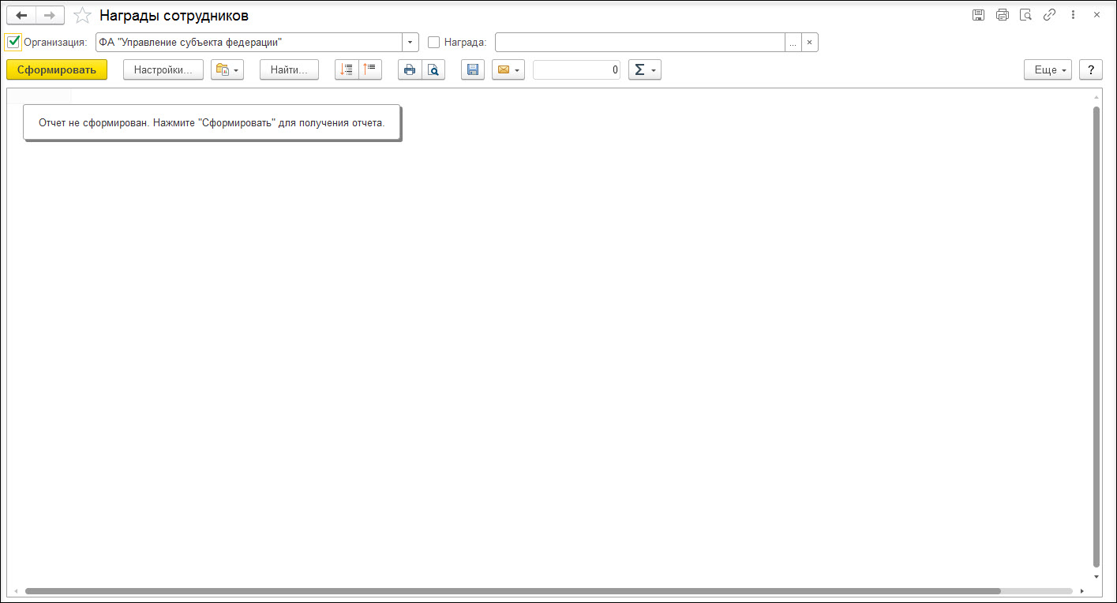The width and height of the screenshot is (1117, 603).
Task: Open preview icon in title bar
Action: pyautogui.click(x=1025, y=15)
